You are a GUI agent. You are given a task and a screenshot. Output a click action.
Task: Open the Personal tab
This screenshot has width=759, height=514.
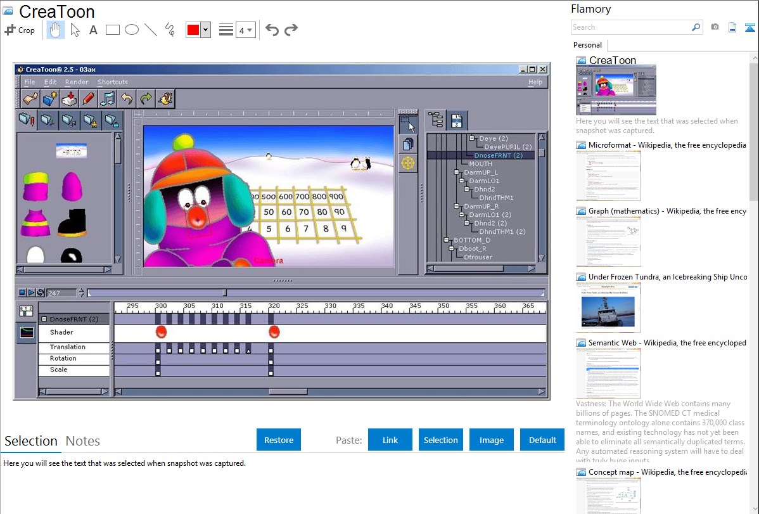coord(588,45)
